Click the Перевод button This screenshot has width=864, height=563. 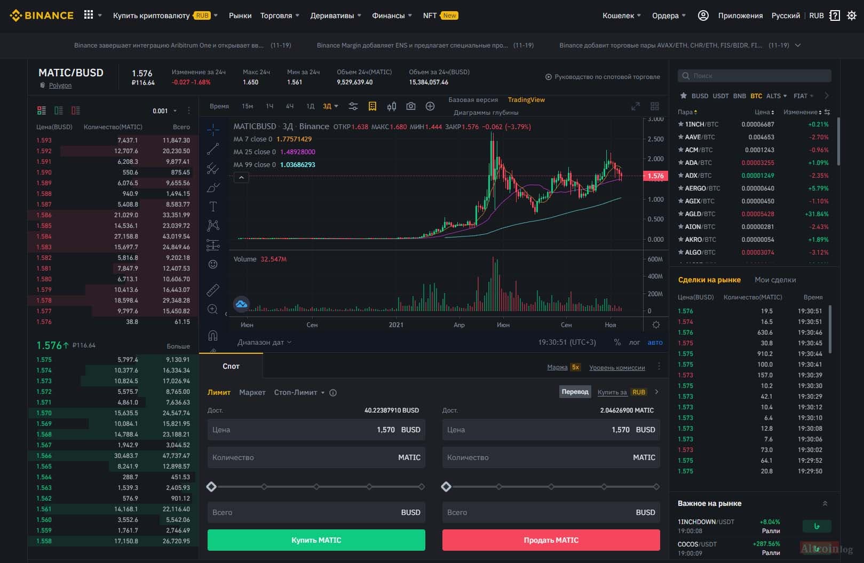pyautogui.click(x=575, y=392)
